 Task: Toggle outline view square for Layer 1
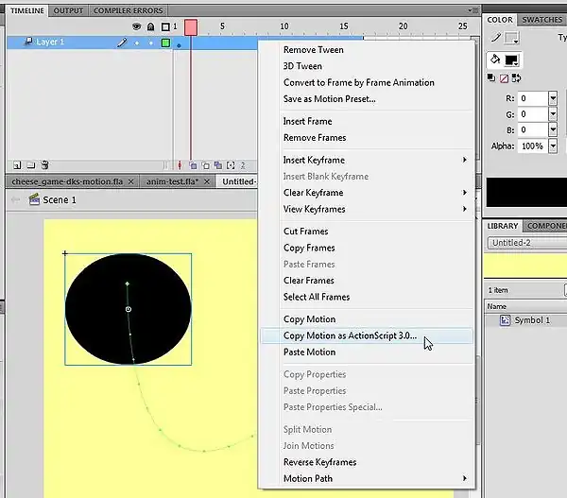pyautogui.click(x=165, y=43)
